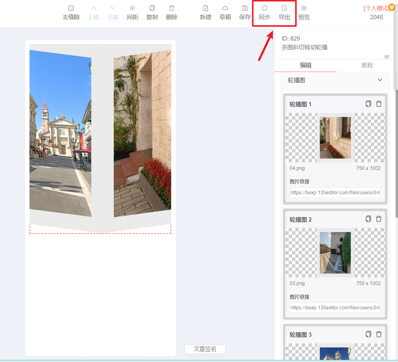Click the 轮播图 2 heading text
398x362 pixels.
pyautogui.click(x=300, y=220)
